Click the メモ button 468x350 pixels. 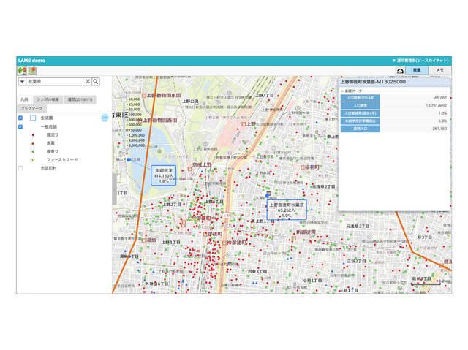[x=439, y=70]
